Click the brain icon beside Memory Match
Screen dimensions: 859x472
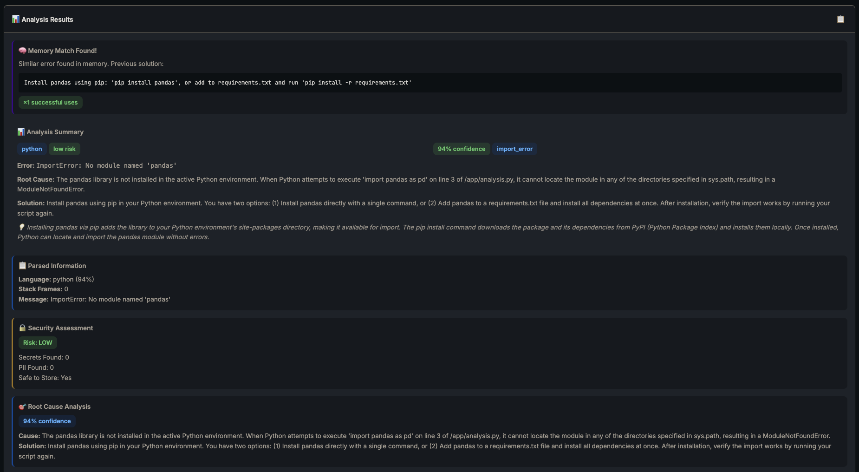(22, 51)
